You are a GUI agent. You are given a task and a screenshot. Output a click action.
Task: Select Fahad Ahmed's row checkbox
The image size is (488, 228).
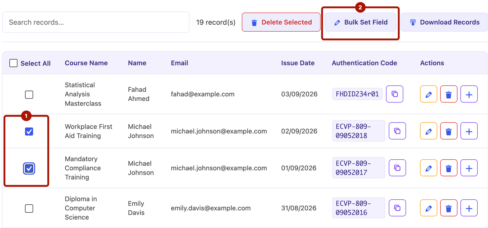tap(29, 95)
